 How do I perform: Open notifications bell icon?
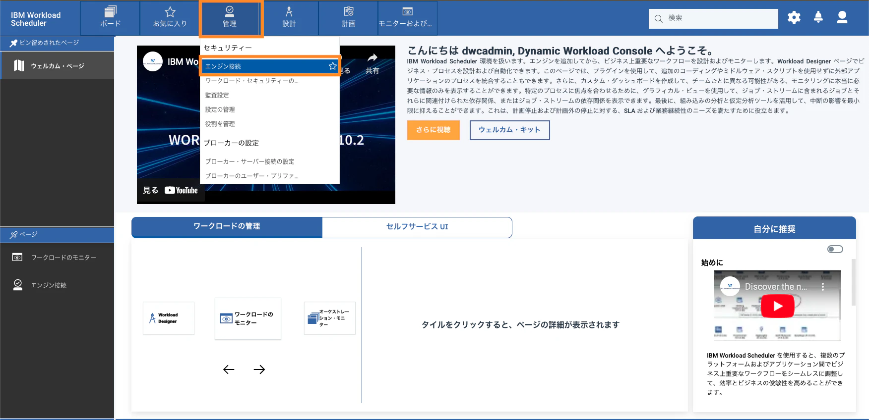tap(818, 17)
